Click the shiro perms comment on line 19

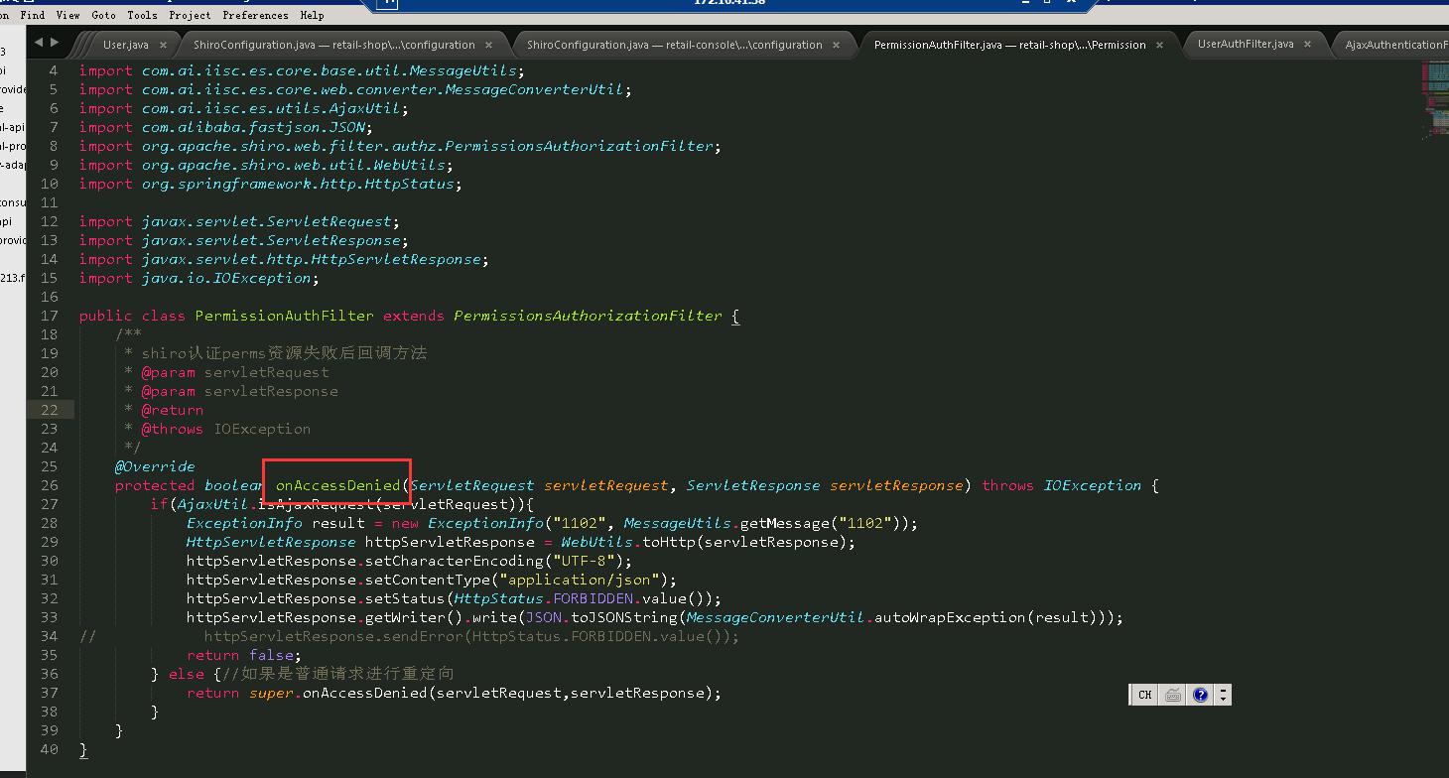[x=284, y=353]
